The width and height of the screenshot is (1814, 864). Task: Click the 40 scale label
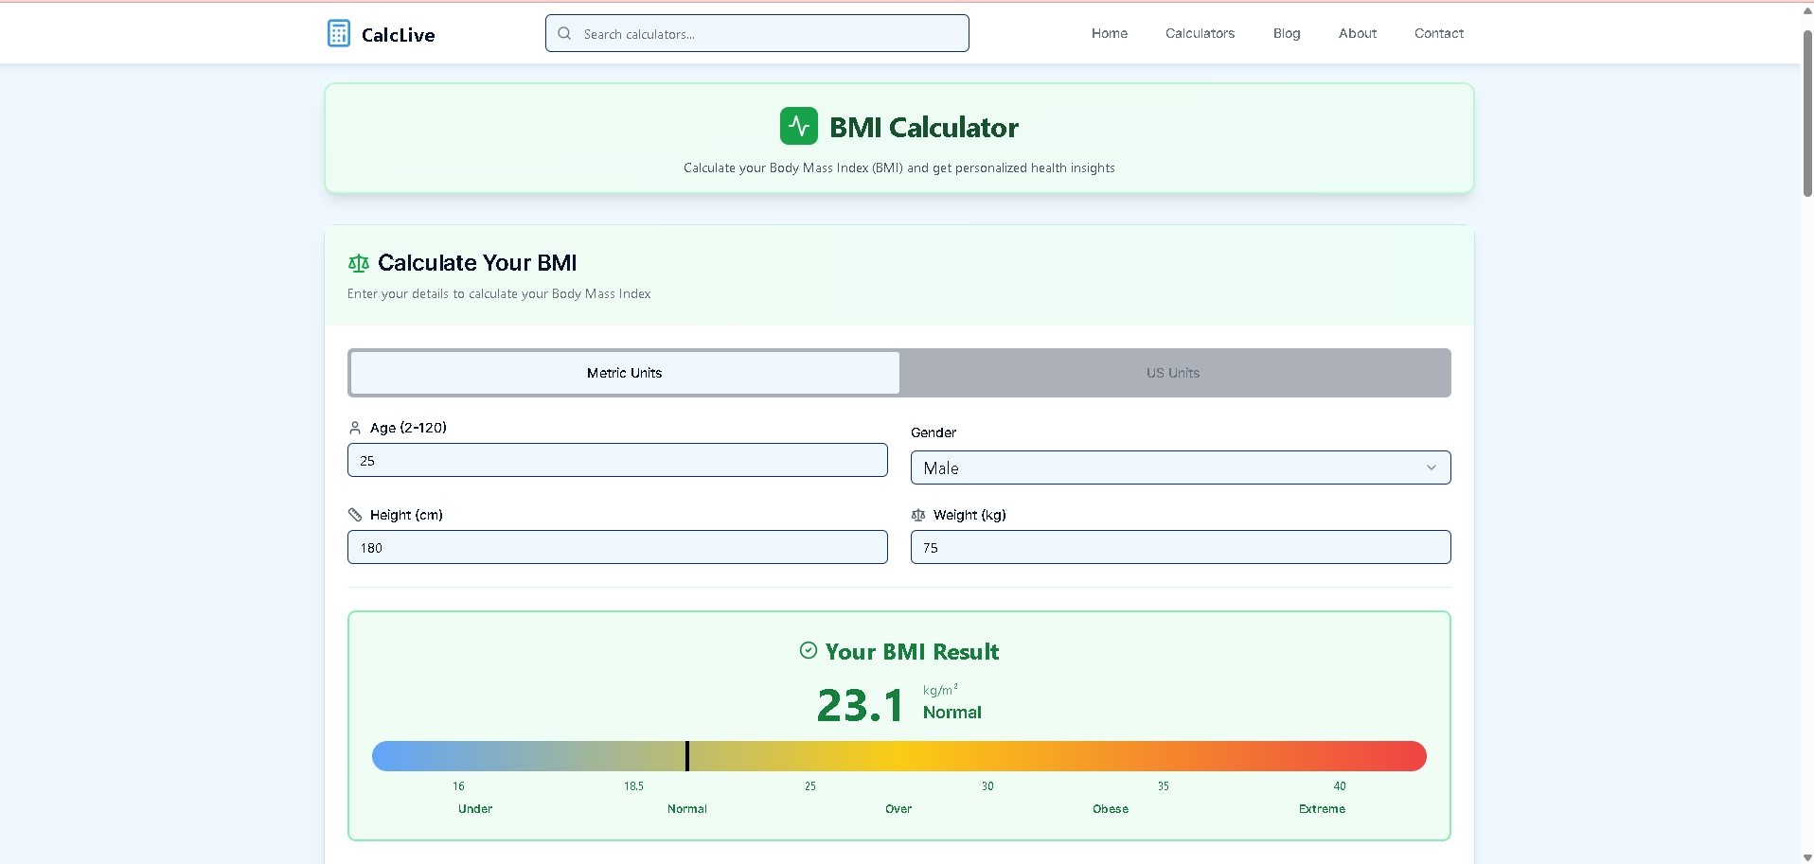coord(1340,786)
